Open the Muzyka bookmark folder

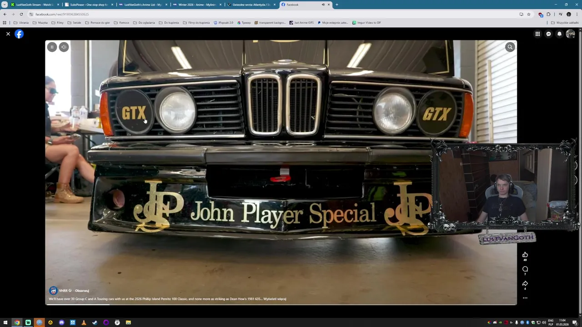point(40,23)
